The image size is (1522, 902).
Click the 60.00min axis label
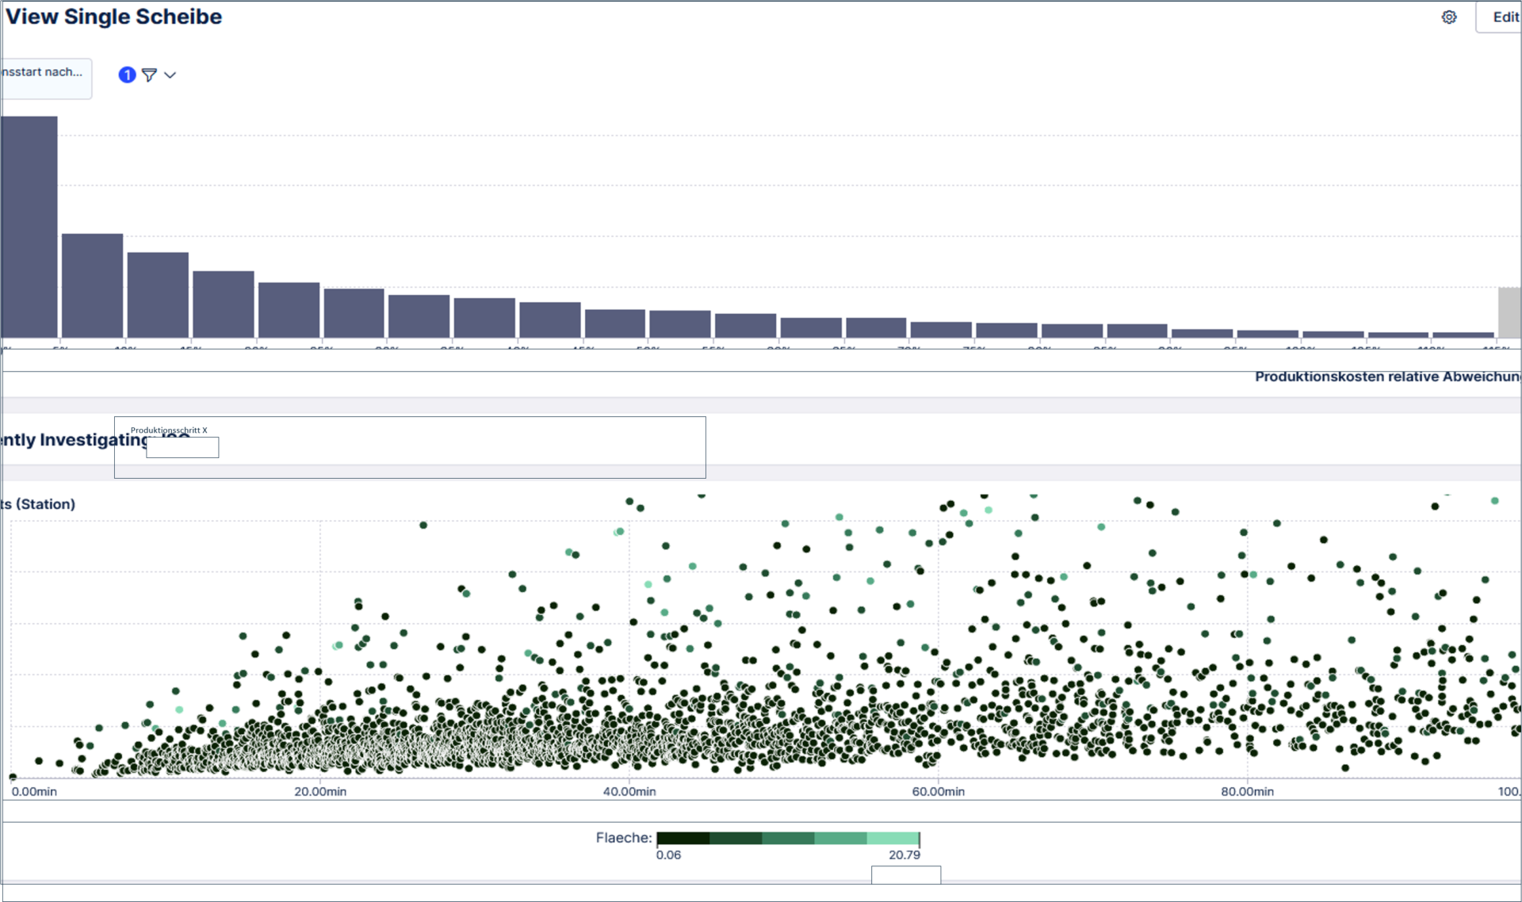[x=939, y=791]
